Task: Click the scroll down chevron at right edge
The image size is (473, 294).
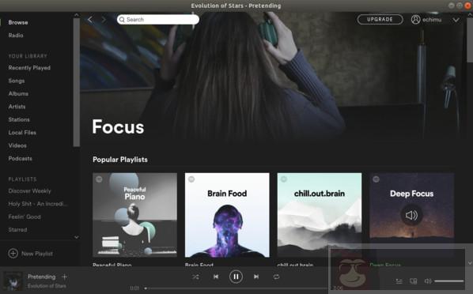Action: tap(470, 263)
